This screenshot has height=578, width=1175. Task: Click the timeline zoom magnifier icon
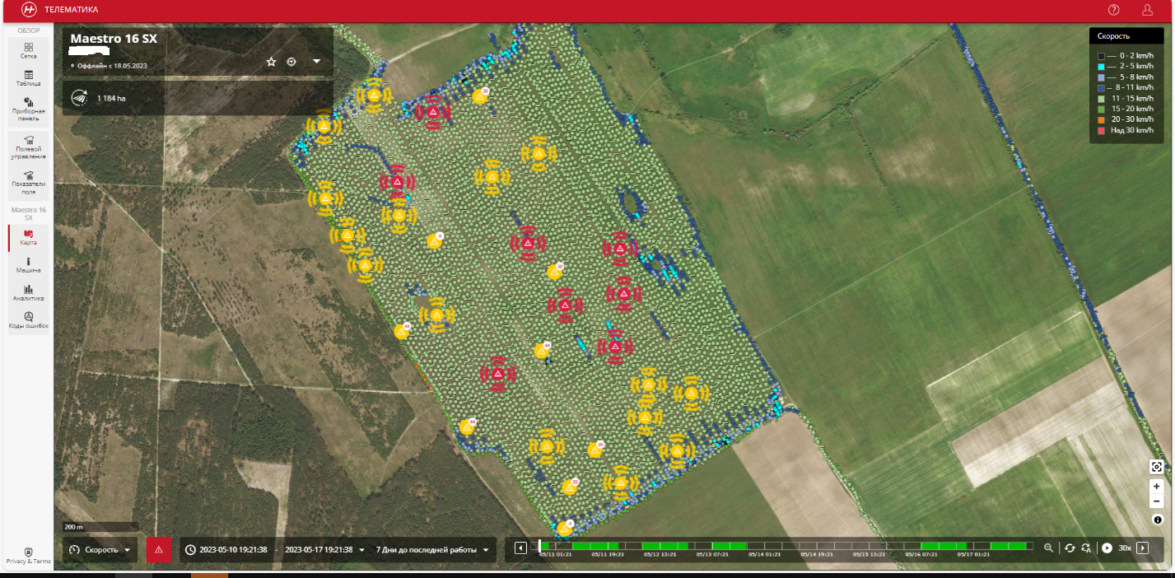[x=1048, y=548]
